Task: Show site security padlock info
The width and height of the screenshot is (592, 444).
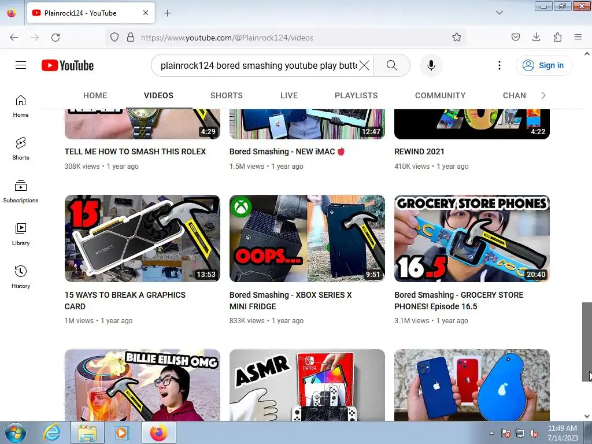Action: (131, 38)
